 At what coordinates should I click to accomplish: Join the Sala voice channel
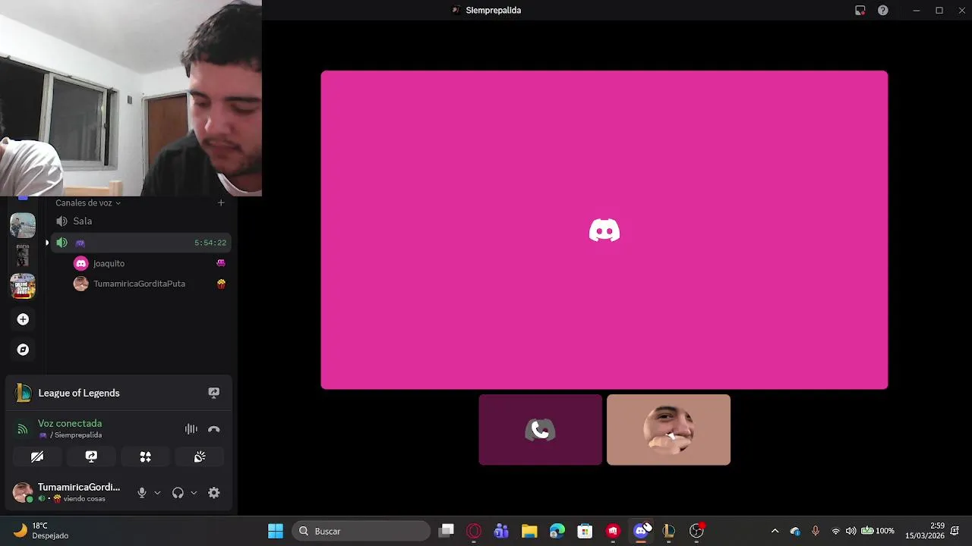(140, 221)
